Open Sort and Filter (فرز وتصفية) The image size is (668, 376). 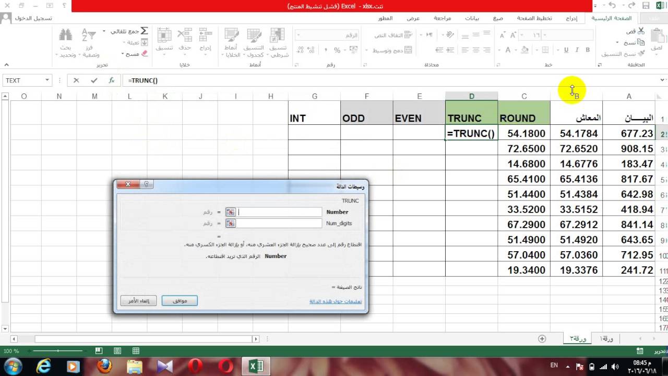point(89,42)
